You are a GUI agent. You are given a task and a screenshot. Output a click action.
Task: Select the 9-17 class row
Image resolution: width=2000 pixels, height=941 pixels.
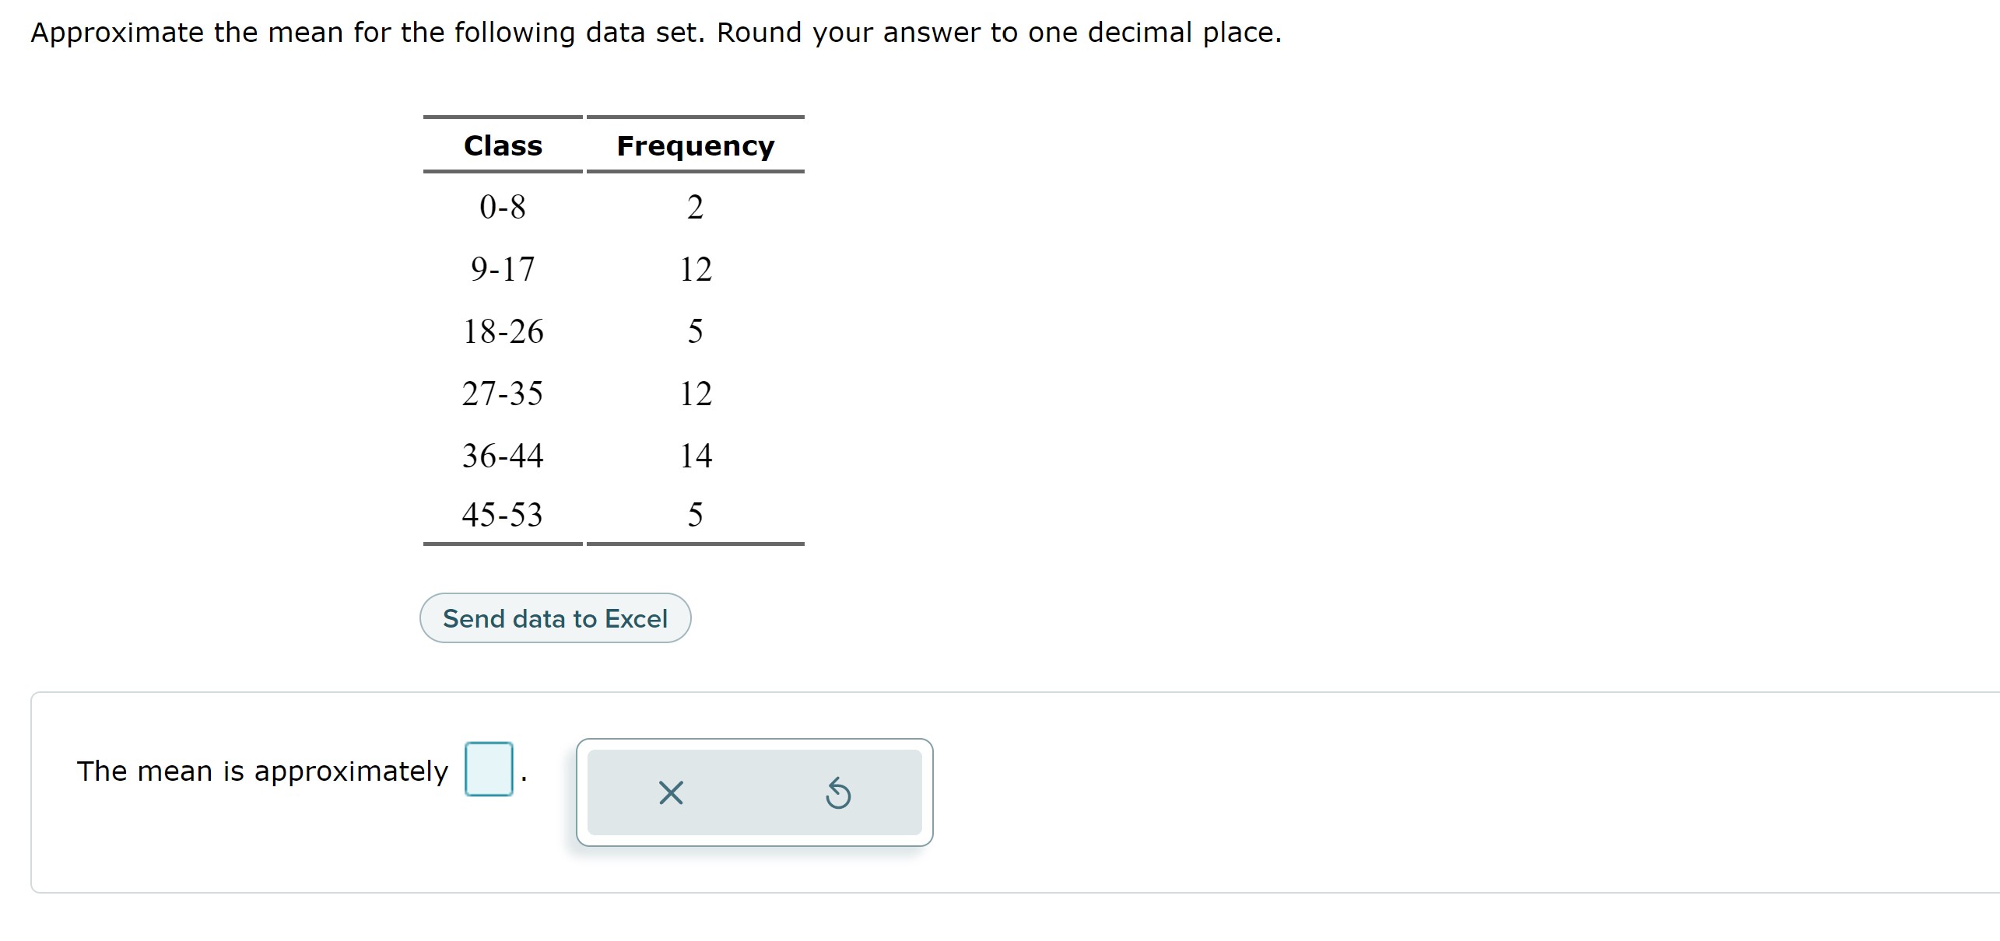(x=503, y=268)
